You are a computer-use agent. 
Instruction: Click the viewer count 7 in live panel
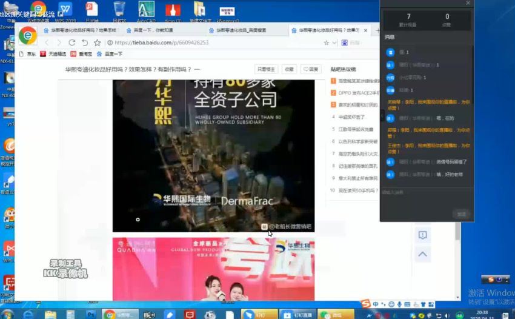click(408, 16)
